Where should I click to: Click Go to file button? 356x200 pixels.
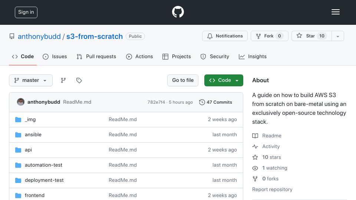pyautogui.click(x=183, y=80)
